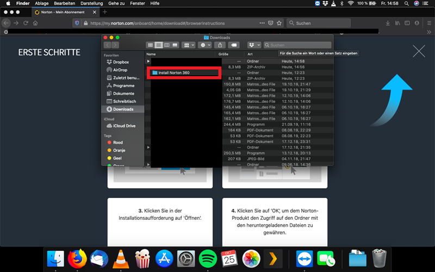Go to Firefox home page
This screenshot has height=272, width=435.
pos(35,23)
